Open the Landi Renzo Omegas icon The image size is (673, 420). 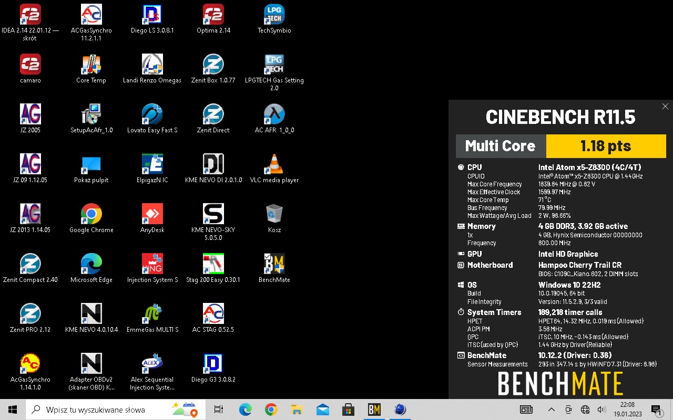point(152,65)
